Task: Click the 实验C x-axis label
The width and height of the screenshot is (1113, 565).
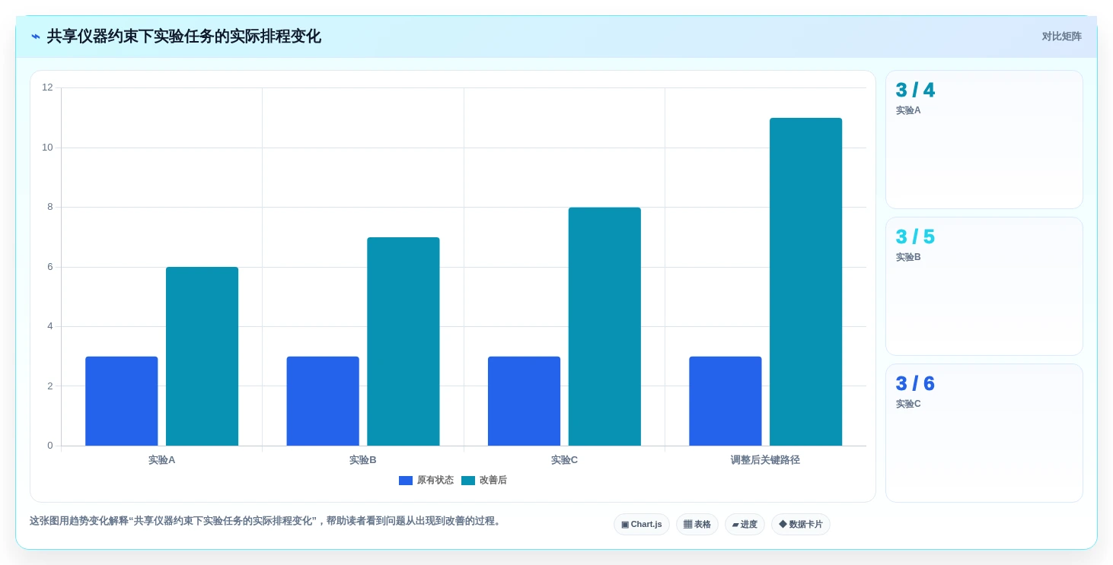Action: (x=564, y=460)
